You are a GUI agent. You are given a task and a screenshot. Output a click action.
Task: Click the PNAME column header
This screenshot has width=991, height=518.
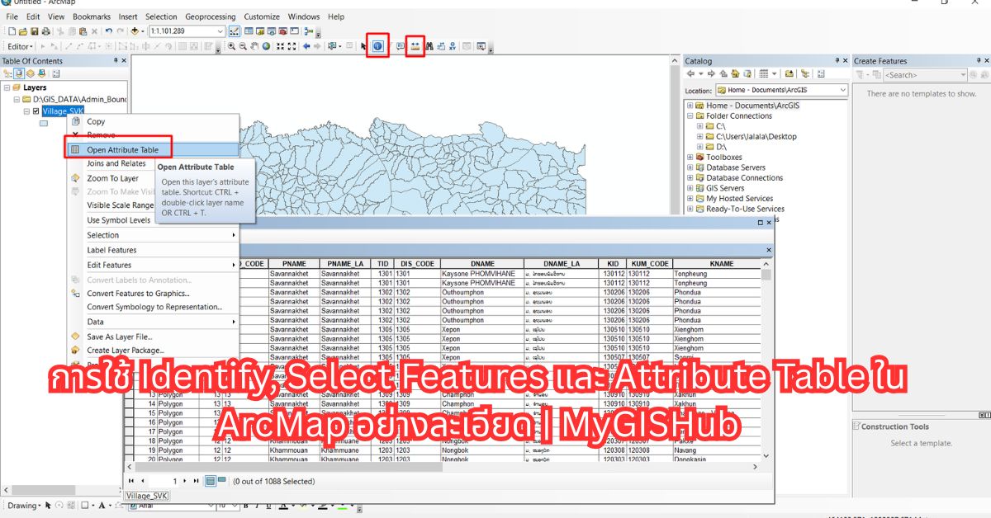pyautogui.click(x=294, y=264)
